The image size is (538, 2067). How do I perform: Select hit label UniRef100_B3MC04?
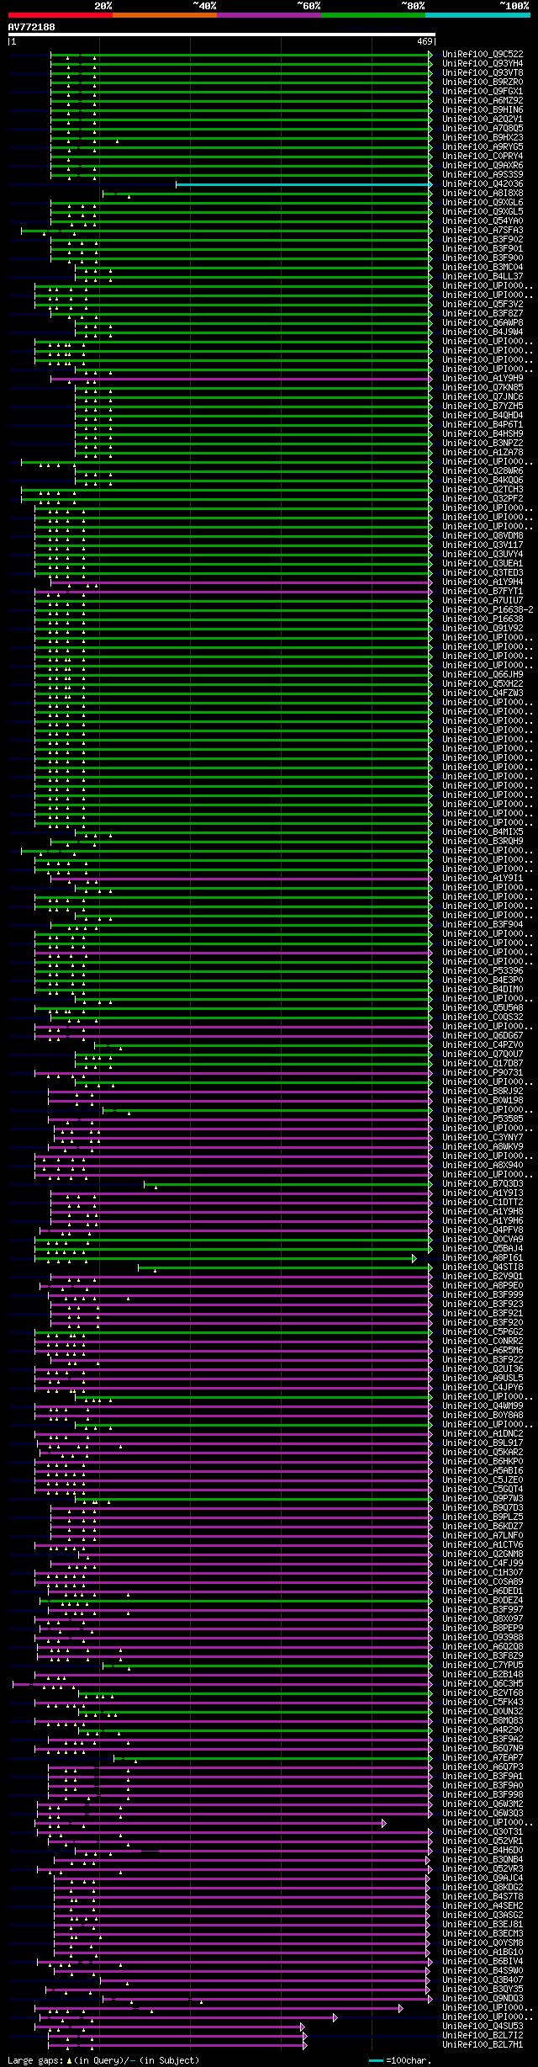pos(483,267)
